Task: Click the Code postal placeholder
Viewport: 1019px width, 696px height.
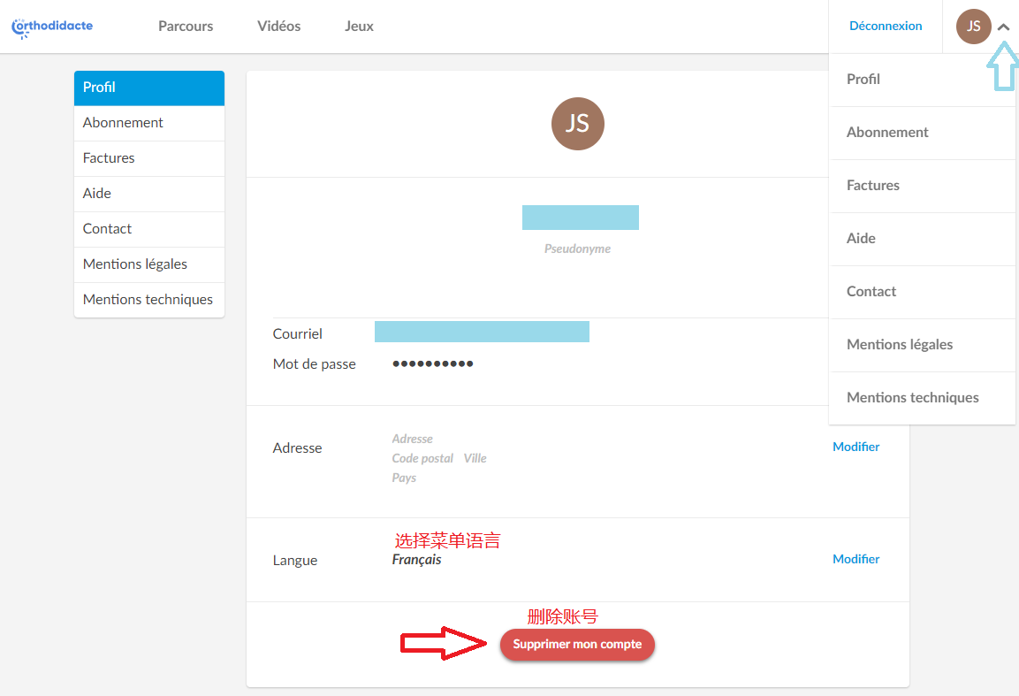Action: tap(422, 459)
